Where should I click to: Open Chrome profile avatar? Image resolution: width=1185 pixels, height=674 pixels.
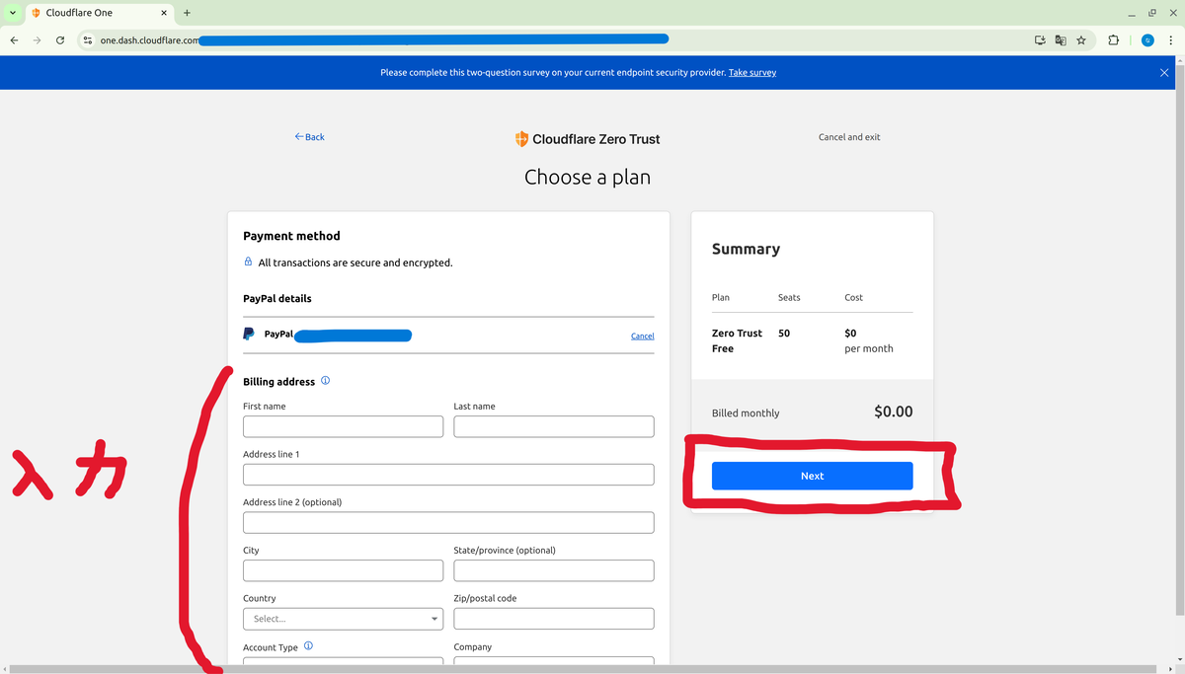1146,40
